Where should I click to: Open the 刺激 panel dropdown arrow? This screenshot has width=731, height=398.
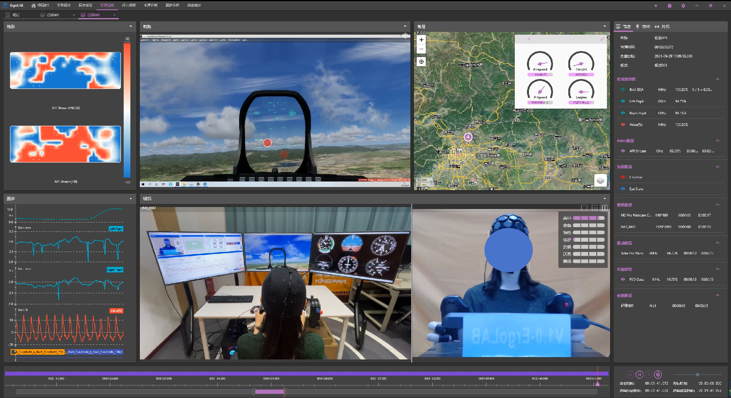(405, 26)
